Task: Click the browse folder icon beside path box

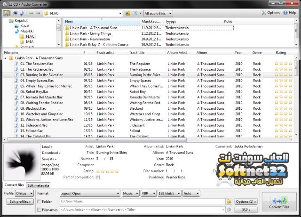Action: pos(127,13)
